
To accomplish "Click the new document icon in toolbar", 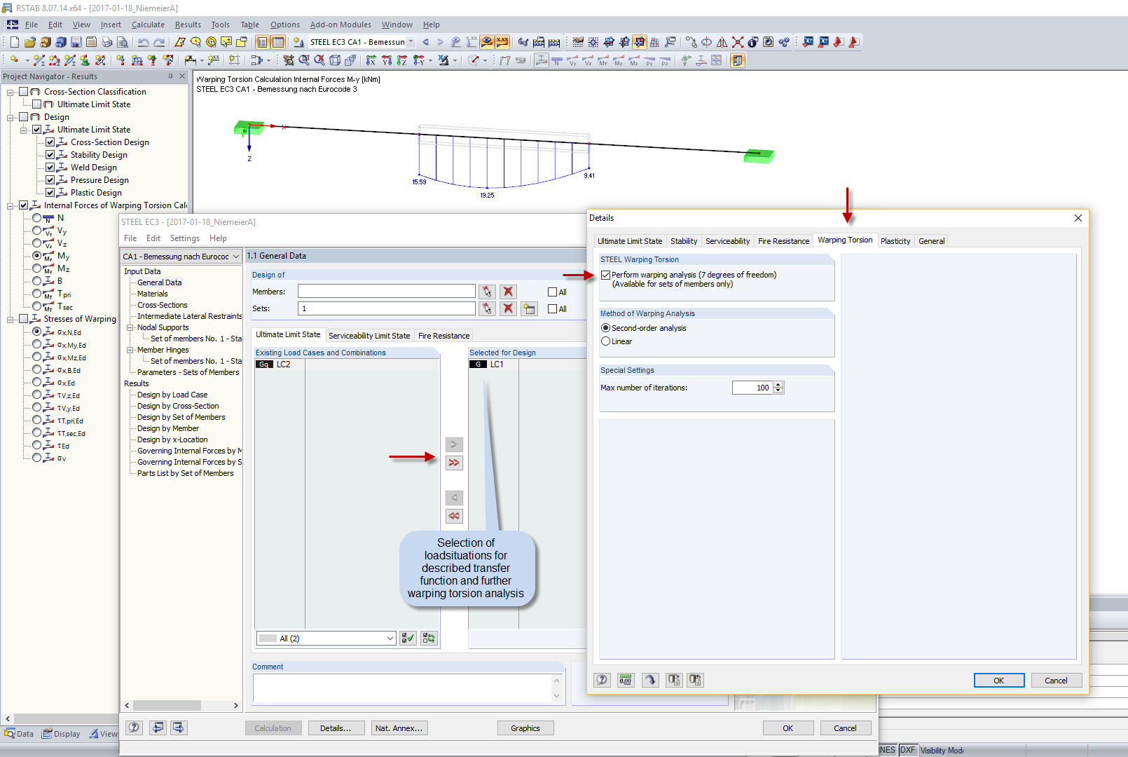I will tap(14, 42).
